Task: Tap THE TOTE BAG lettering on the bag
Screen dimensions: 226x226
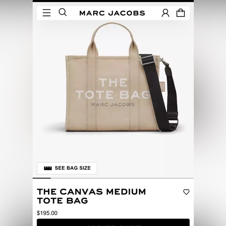Action: pyautogui.click(x=113, y=88)
